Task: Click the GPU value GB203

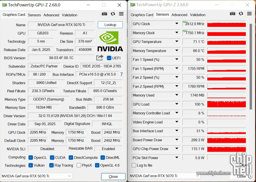Action: (x=43, y=33)
